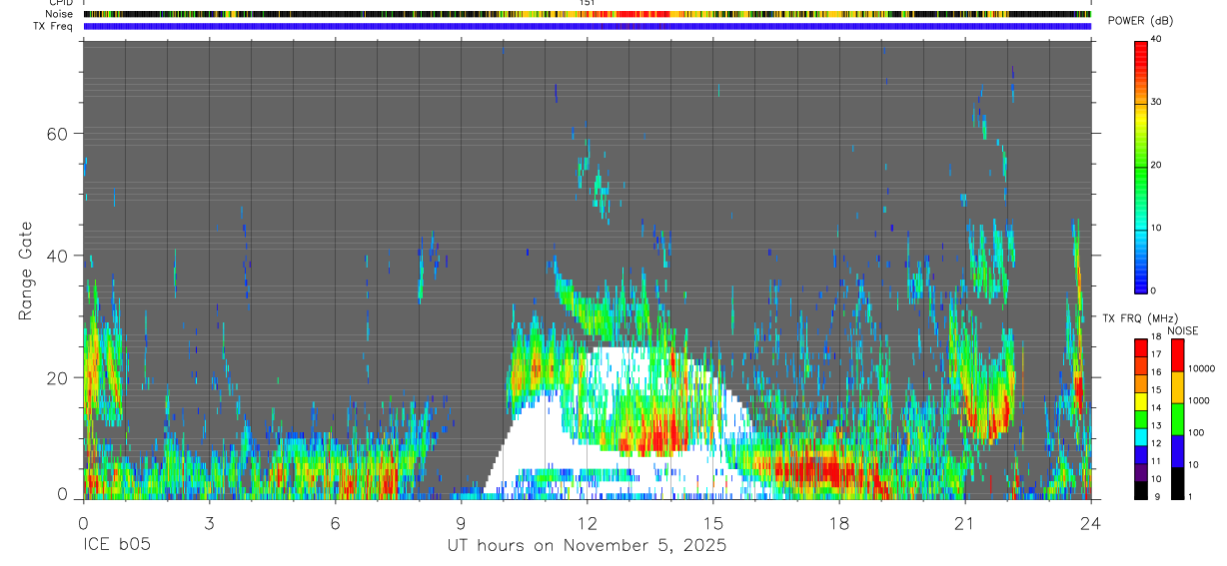Click the '21' hour tick on time axis

(x=965, y=523)
